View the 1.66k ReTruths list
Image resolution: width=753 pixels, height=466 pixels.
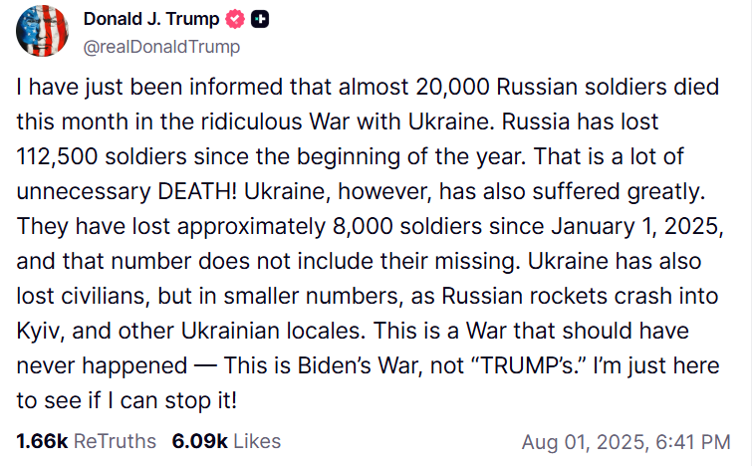[87, 440]
